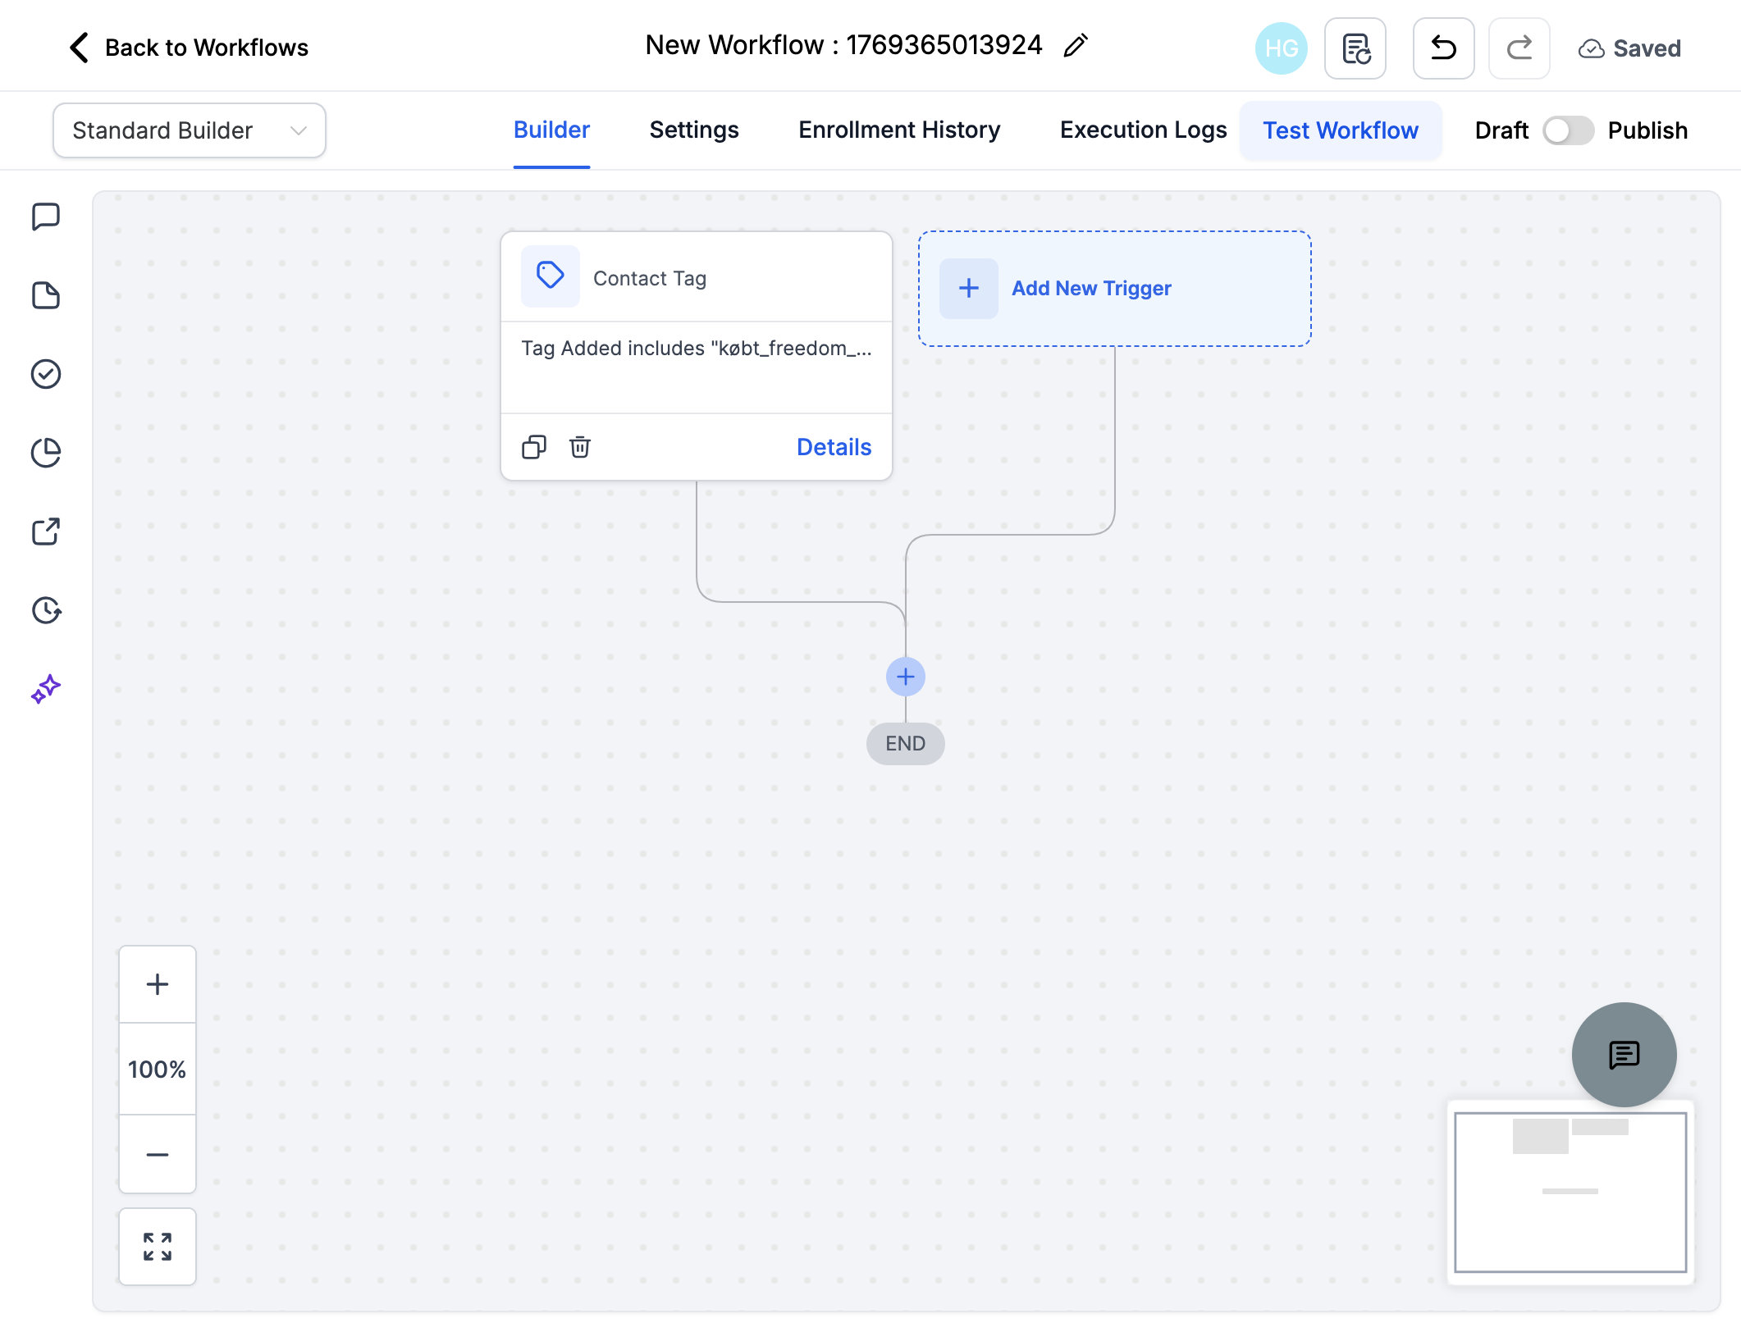
Task: Open sticky notes sidebar icon
Action: [x=46, y=295]
